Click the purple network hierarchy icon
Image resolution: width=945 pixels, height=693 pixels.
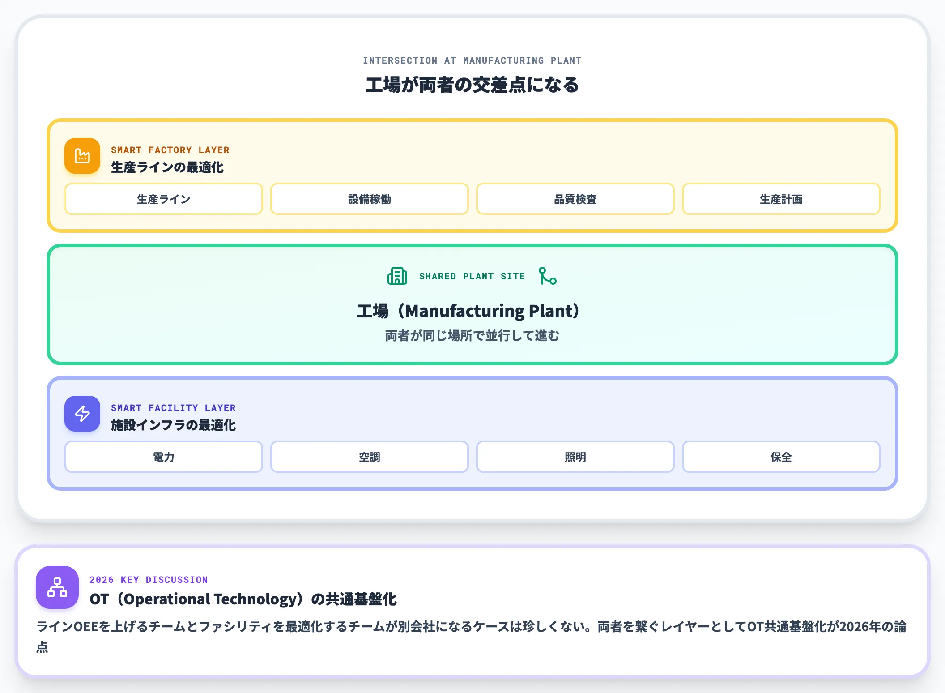(57, 587)
